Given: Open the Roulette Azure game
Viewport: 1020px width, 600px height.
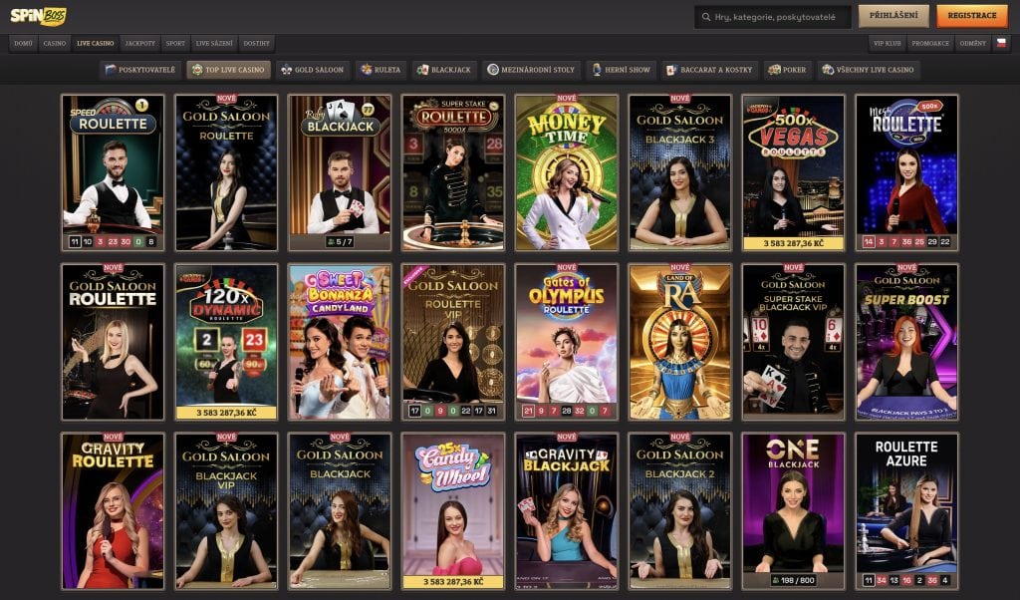Looking at the screenshot, I should point(906,511).
